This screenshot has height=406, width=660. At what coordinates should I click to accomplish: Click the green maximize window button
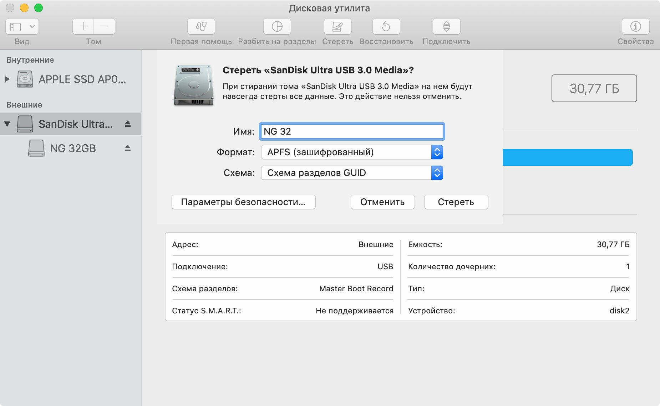[39, 8]
